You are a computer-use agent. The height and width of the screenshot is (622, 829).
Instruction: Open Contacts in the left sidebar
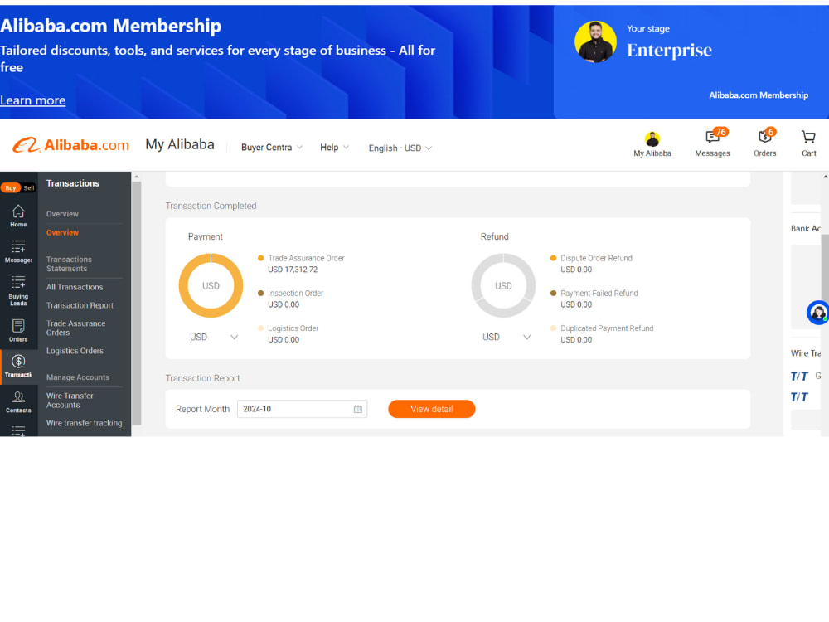coord(18,402)
